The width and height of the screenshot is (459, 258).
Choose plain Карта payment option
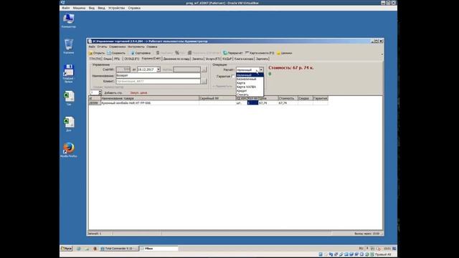point(250,83)
